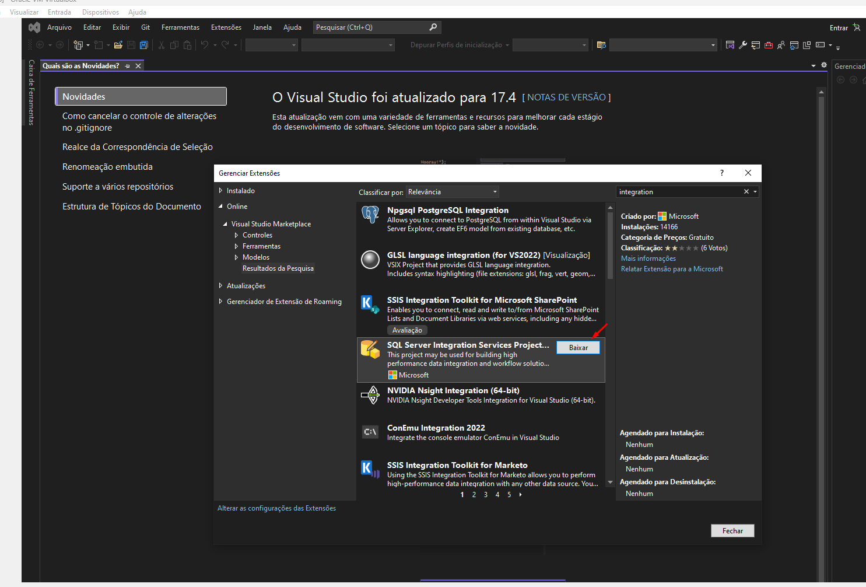Click the GLSL language integration sphere icon
Viewport: 866px width, 587px height.
(370, 260)
